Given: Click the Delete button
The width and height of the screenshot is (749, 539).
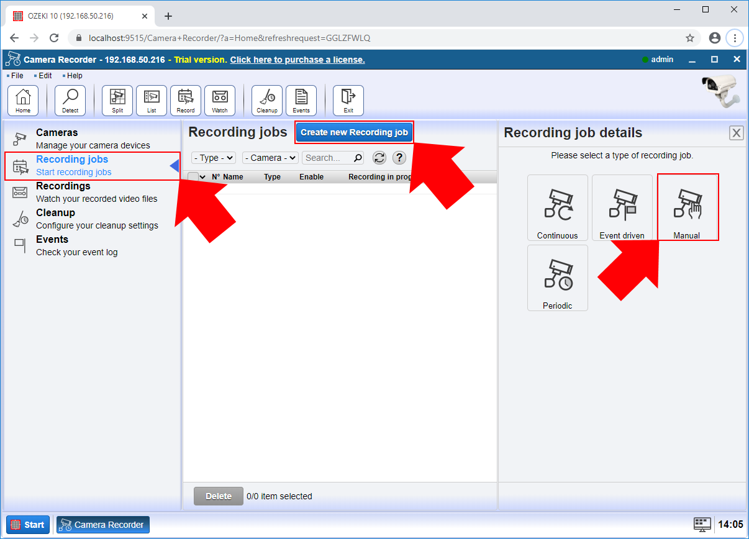Looking at the screenshot, I should 219,496.
